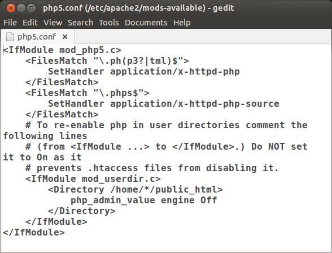This screenshot has width=332, height=253.
Task: Click the window title bar text
Action: (138, 8)
